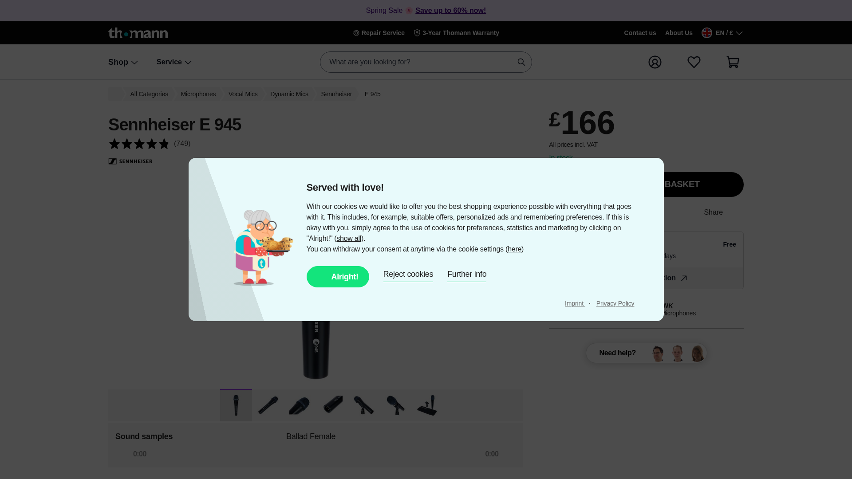852x479 pixels.
Task: Click the Sennheiser brand logo
Action: click(130, 161)
